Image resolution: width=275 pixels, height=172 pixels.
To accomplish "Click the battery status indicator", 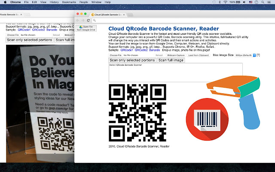I will pyautogui.click(x=235, y=2).
